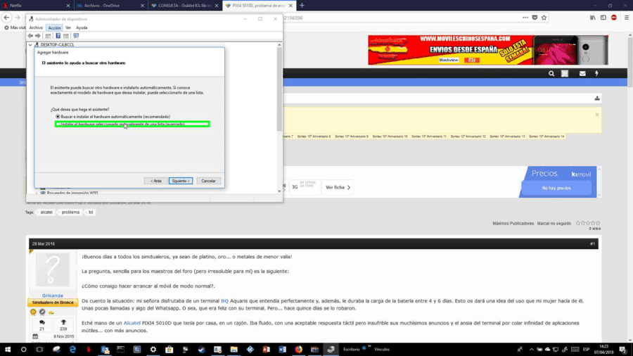
Task: Click the scan for hardware monitor icon in Device Manager toolbar
Action: pyautogui.click(x=76, y=36)
